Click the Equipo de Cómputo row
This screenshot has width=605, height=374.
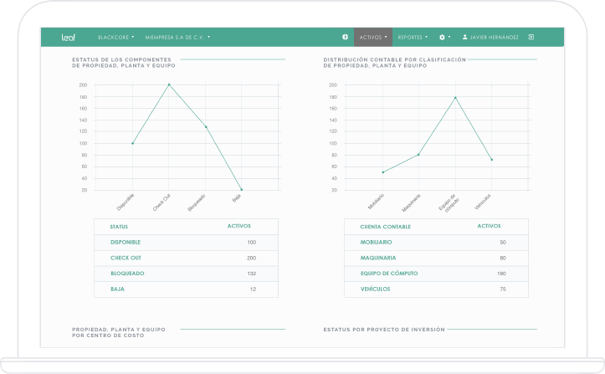click(x=389, y=274)
